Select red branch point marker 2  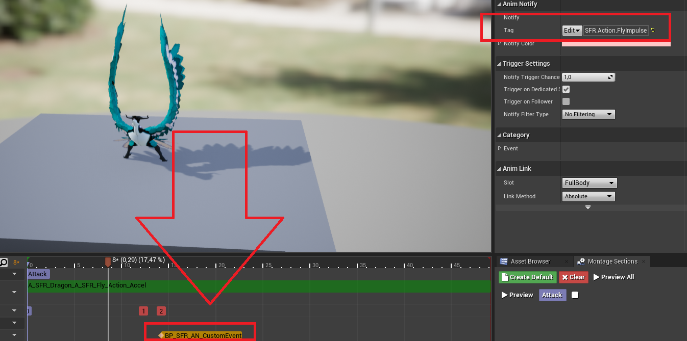161,311
